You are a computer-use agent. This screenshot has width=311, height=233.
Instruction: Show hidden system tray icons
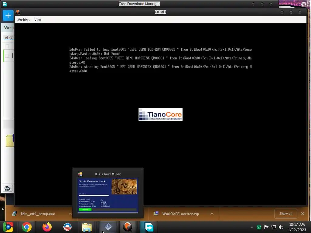point(251,227)
